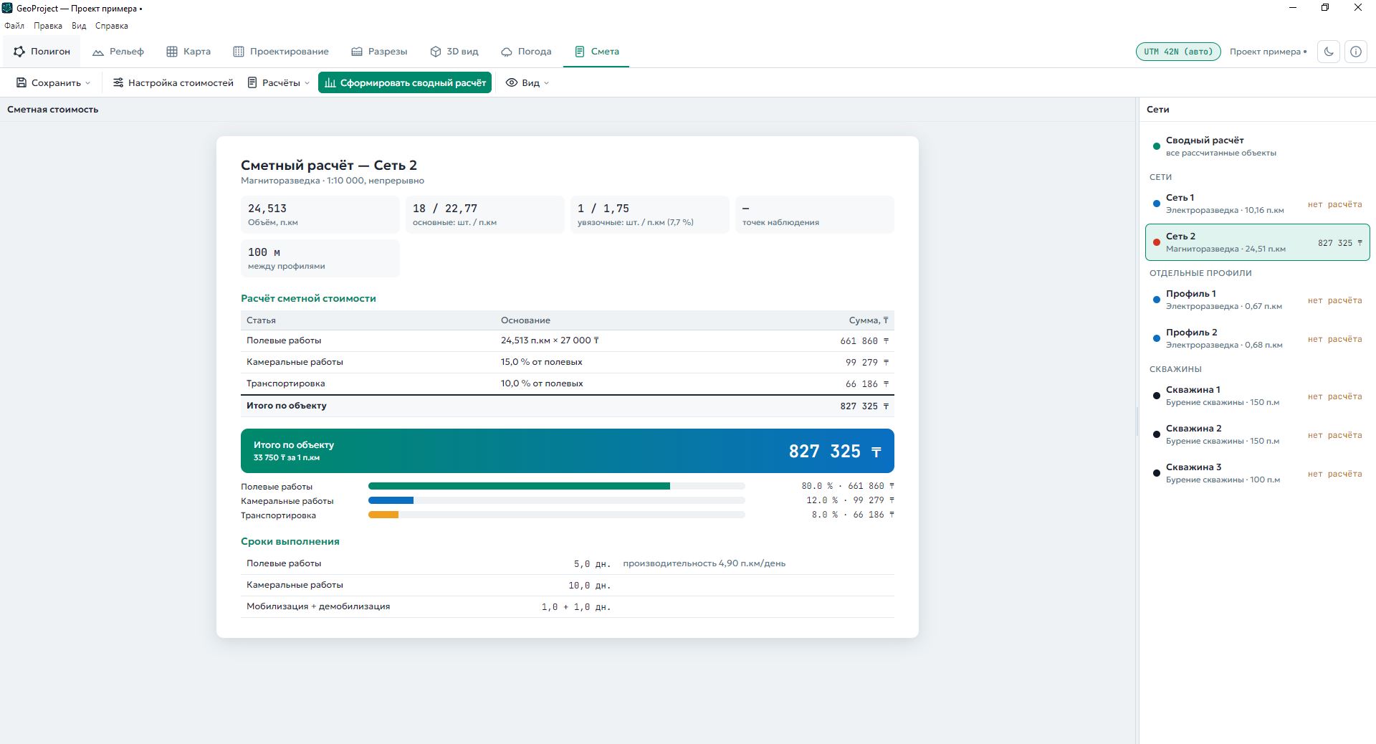Click the orange Транспортировка progress bar
This screenshot has height=744, width=1376.
pyautogui.click(x=383, y=515)
